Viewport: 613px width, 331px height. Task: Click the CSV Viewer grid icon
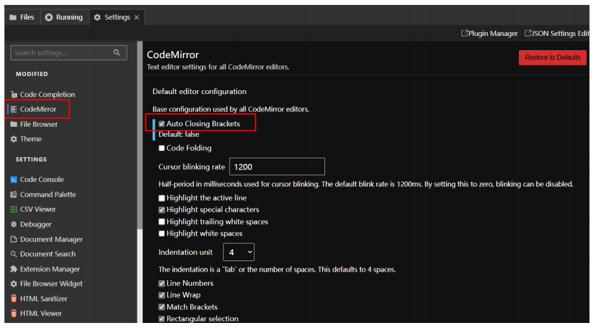(x=14, y=210)
